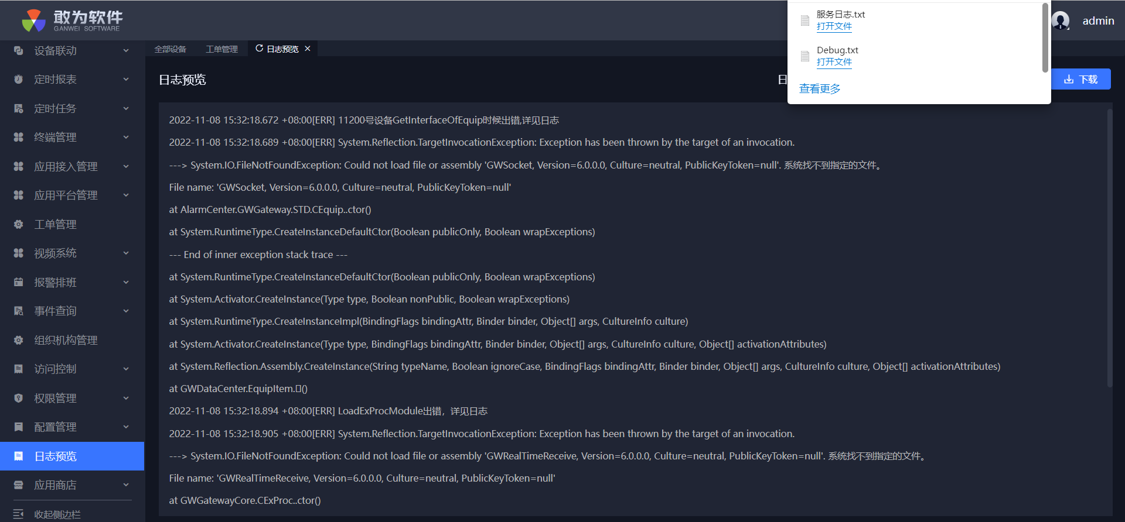Click the 'at GWDataCenter.EquipItem' log line
The image size is (1125, 522).
point(238,389)
